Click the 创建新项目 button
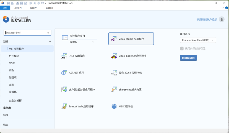Image resolution: width=229 pixels, height=133 pixels. coord(188,58)
